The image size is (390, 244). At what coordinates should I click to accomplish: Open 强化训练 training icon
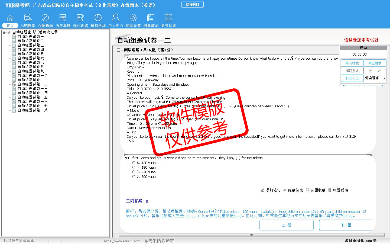(80, 18)
